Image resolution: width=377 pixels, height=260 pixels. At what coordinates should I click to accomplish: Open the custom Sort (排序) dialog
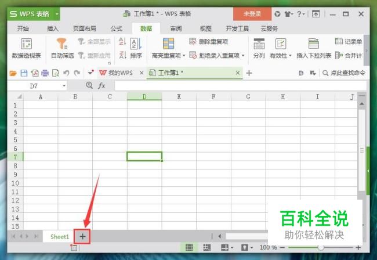tap(136, 48)
